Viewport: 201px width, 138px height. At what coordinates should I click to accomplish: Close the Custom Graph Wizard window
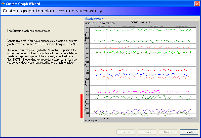coord(197,4)
